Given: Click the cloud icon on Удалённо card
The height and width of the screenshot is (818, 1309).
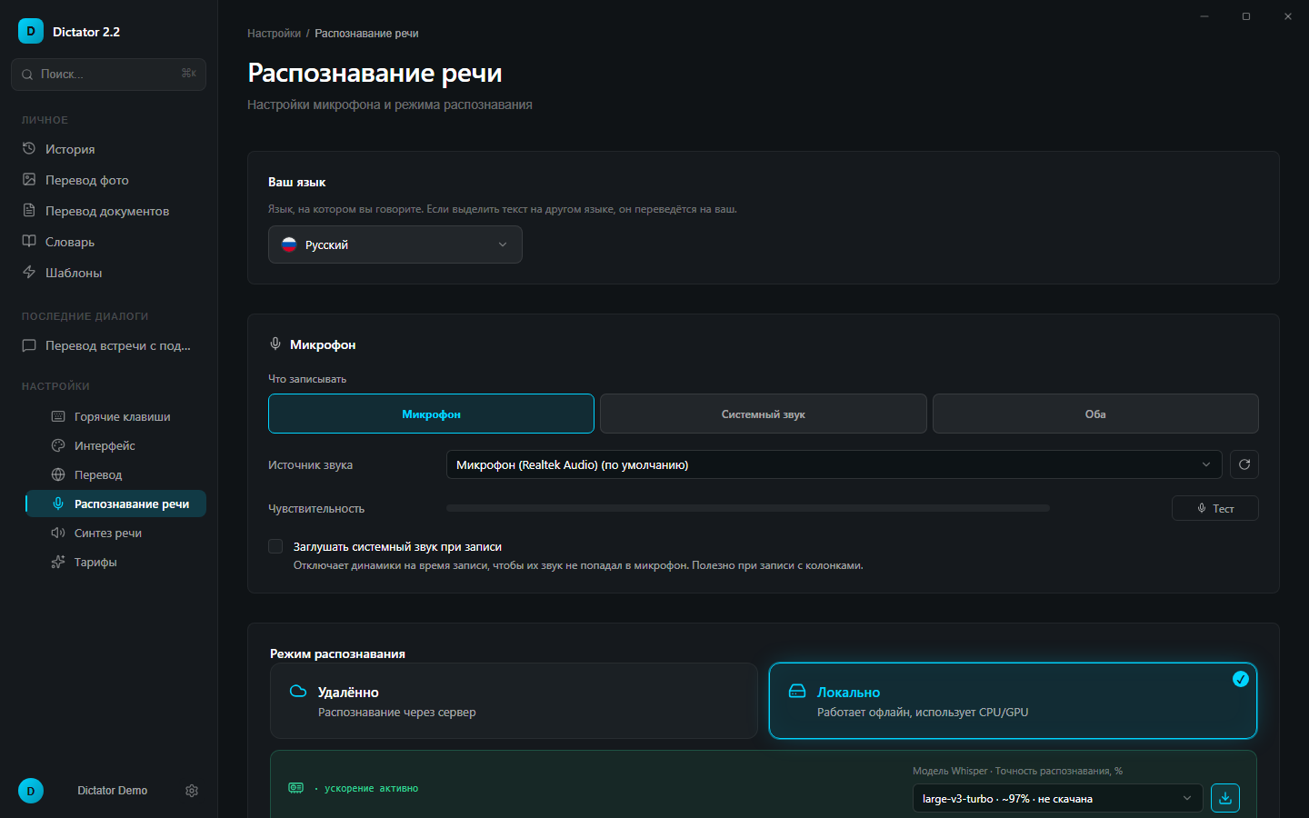Looking at the screenshot, I should (x=298, y=691).
